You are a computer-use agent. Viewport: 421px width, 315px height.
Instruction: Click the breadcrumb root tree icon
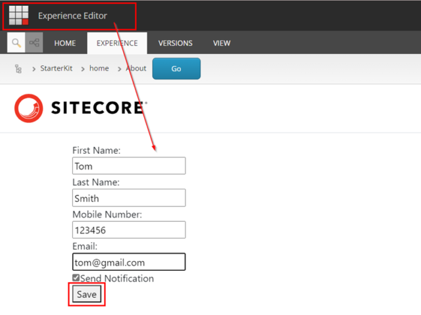pos(18,68)
